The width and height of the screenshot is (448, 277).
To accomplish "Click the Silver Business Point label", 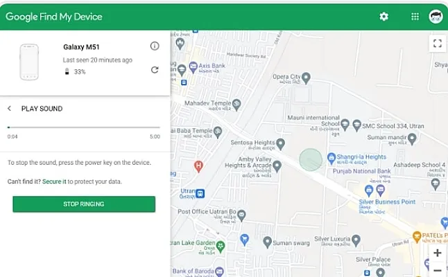I will pyautogui.click(x=387, y=202).
